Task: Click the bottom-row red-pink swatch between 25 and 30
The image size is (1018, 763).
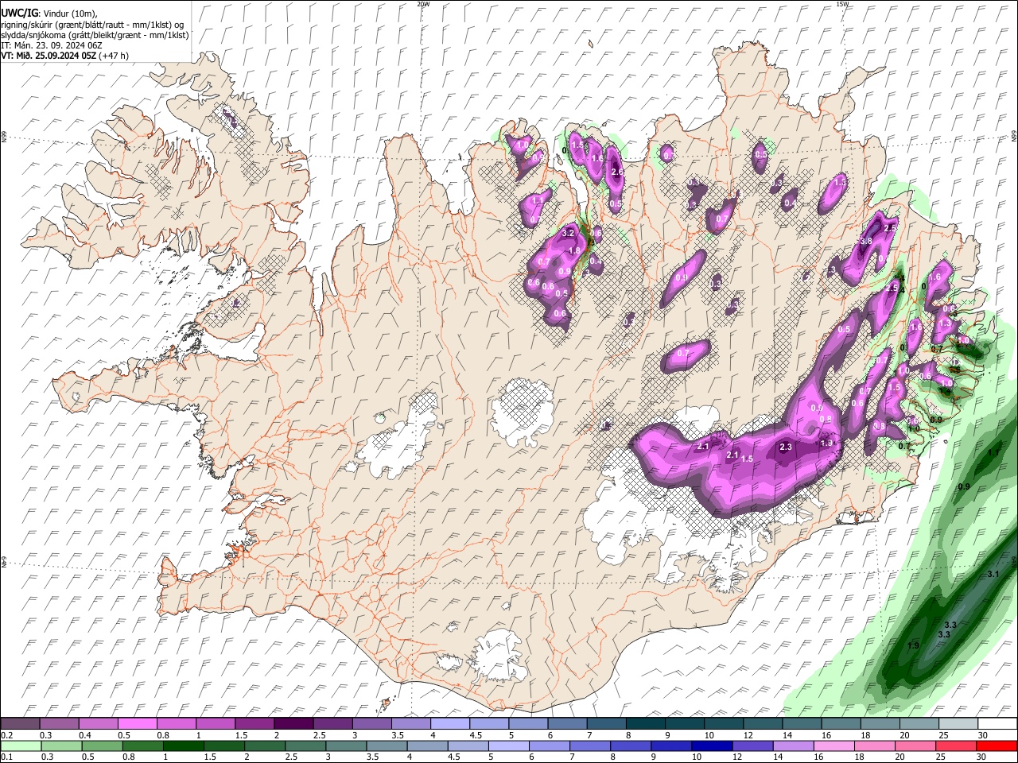Action: tap(954, 746)
